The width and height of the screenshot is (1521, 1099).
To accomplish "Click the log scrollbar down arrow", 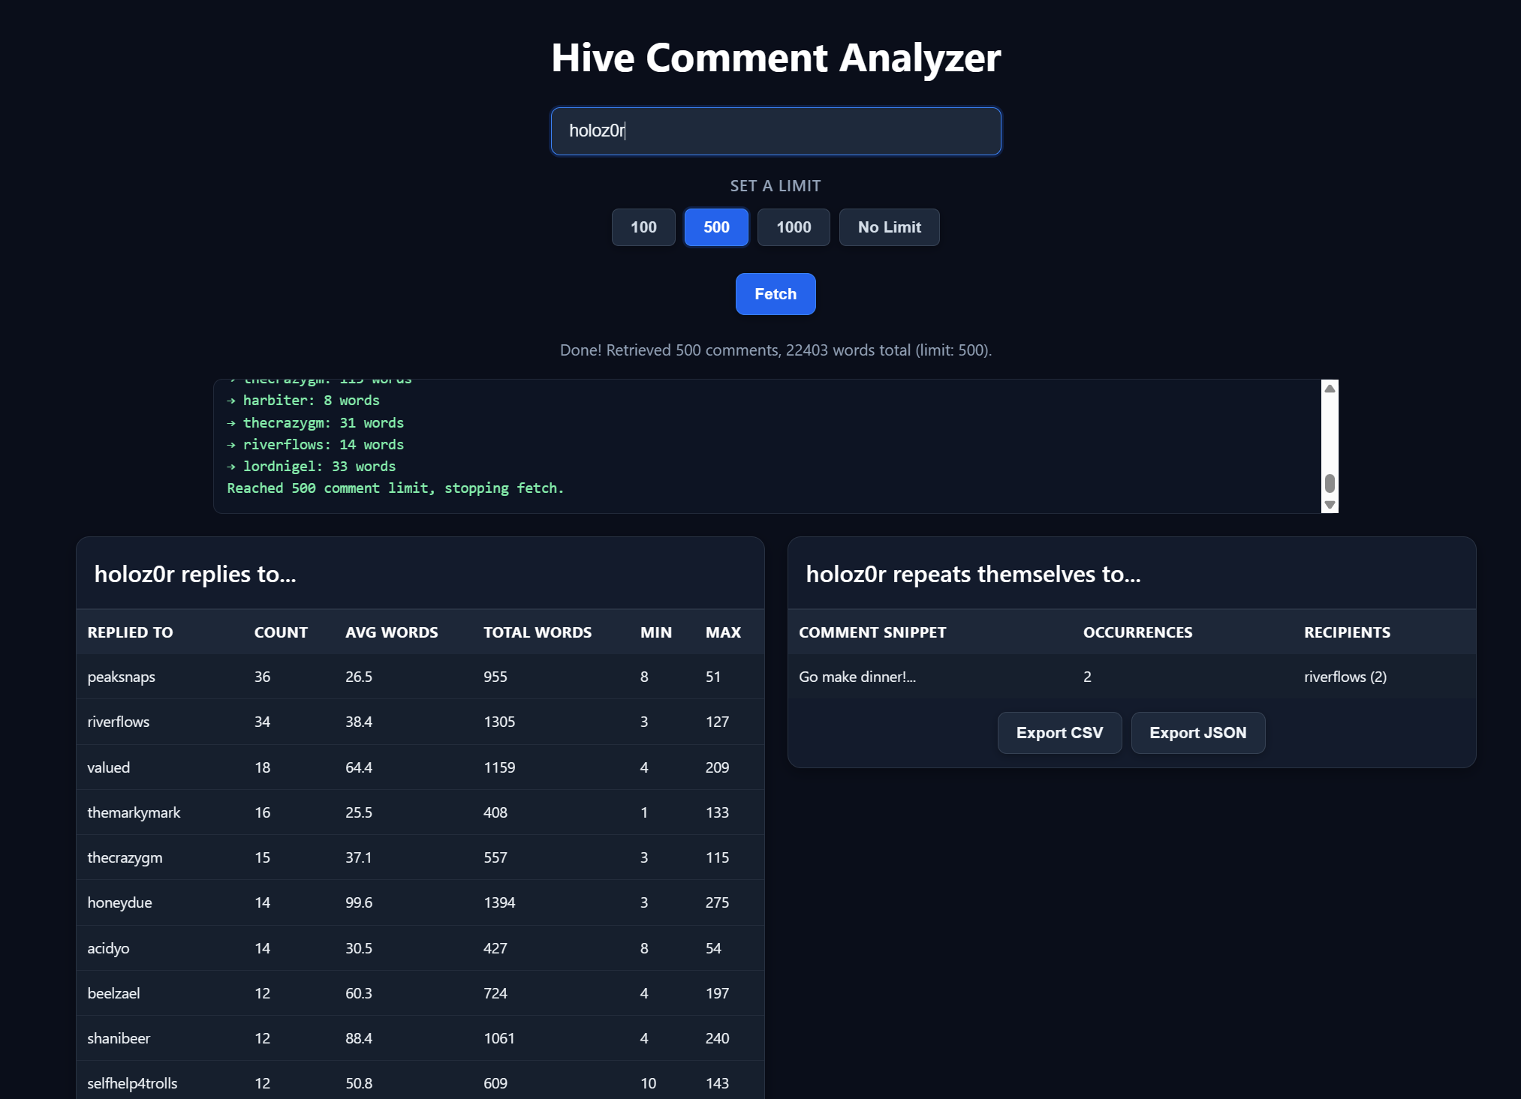I will pyautogui.click(x=1330, y=505).
